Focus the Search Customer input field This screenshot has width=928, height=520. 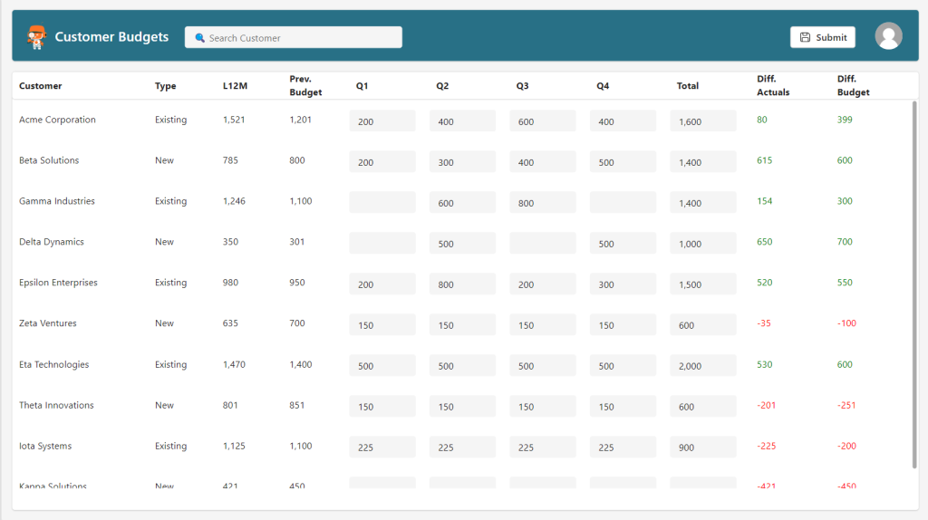[x=299, y=38]
